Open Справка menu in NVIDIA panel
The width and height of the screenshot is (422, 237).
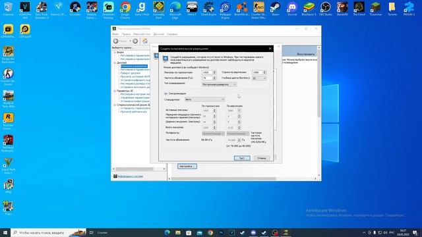[172, 34]
